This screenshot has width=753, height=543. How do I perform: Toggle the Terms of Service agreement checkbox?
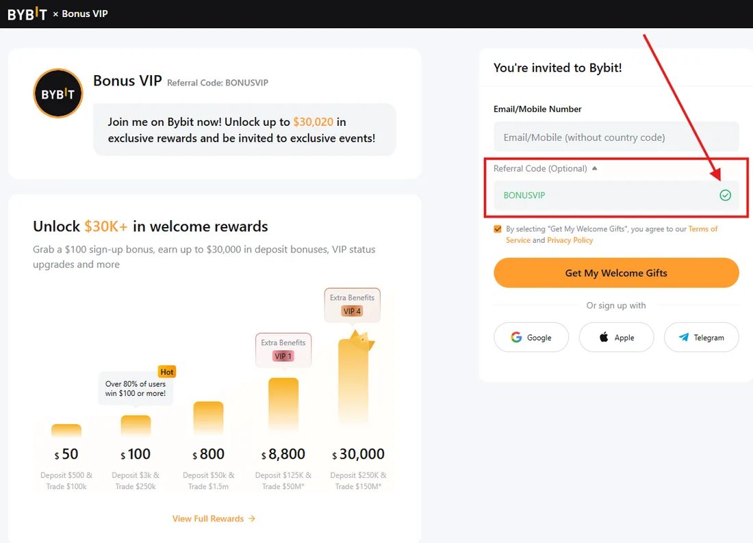[498, 229]
